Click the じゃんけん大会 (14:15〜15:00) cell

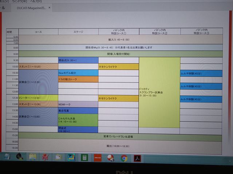point(78,120)
